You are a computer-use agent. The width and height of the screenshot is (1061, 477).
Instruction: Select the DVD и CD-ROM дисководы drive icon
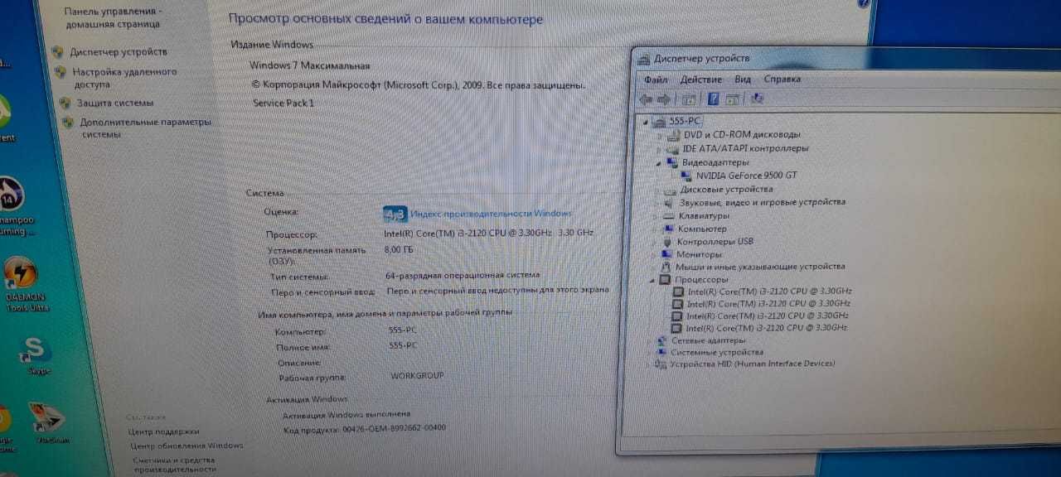(675, 134)
